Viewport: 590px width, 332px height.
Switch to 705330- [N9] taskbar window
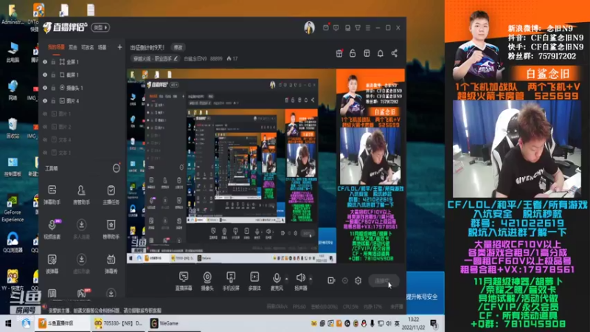click(119, 323)
